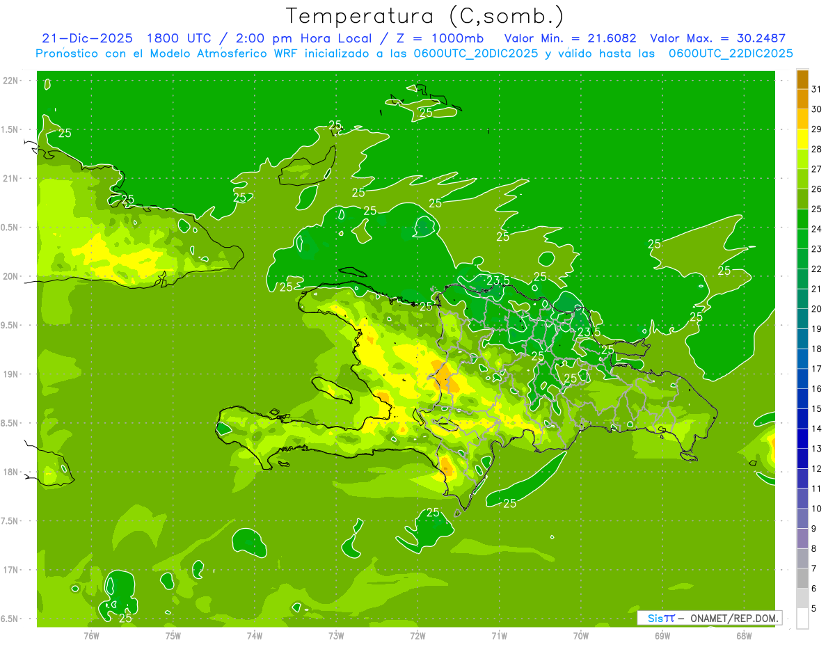Click the "20N" latitude axis label

12,276
